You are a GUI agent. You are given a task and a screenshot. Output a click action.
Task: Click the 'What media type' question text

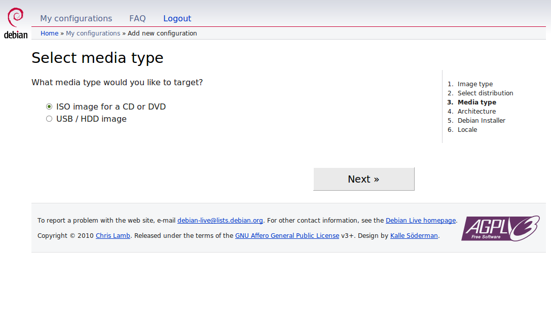(x=117, y=82)
